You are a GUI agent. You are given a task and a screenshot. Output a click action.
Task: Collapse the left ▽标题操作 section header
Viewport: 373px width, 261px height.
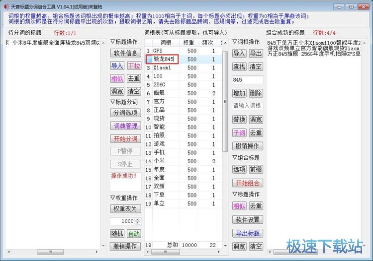124,42
